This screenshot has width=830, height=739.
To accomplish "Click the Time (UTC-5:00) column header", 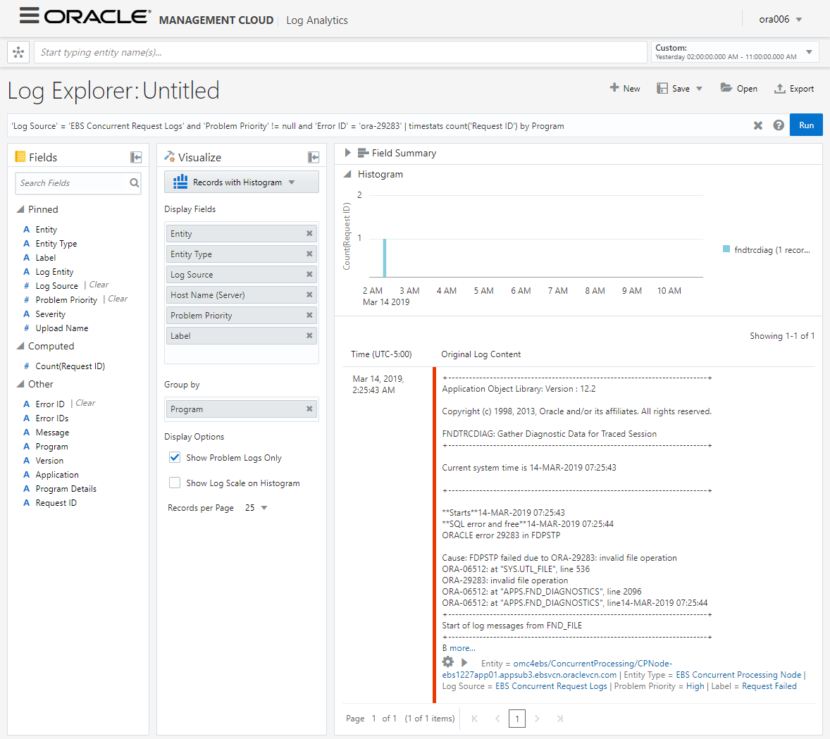I will [381, 354].
